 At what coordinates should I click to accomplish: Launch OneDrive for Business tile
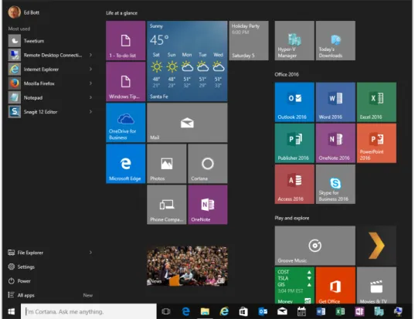pyautogui.click(x=126, y=123)
